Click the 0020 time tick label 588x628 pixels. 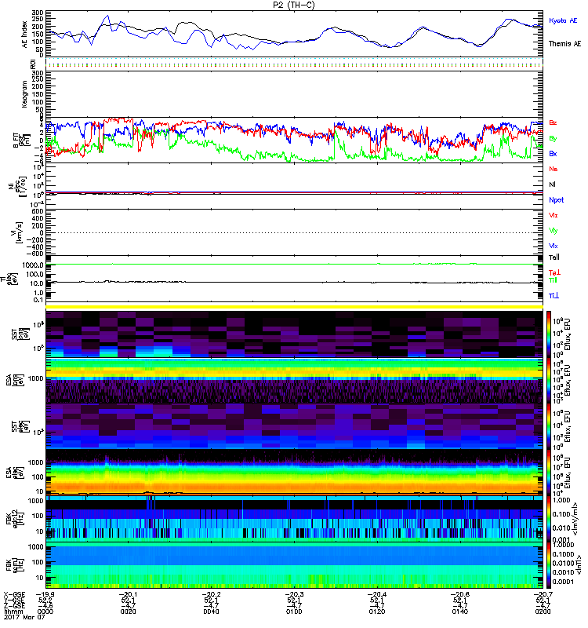tap(129, 612)
